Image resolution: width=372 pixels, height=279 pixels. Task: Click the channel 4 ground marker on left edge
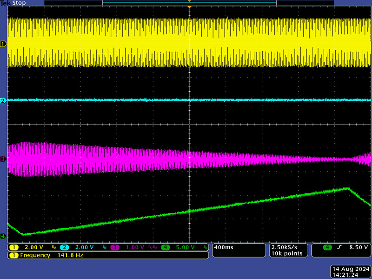pyautogui.click(x=3, y=236)
